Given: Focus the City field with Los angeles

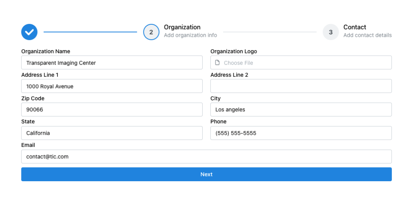Looking at the screenshot, I should pyautogui.click(x=301, y=110).
